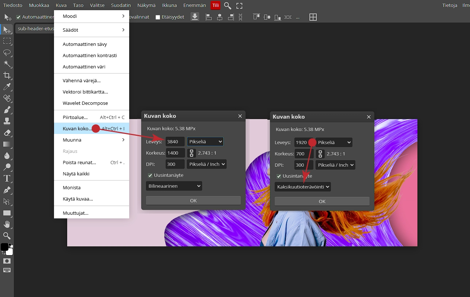The image size is (470, 297).
Task: Open the Bilineaarinen resampling dropdown
Action: point(174,186)
